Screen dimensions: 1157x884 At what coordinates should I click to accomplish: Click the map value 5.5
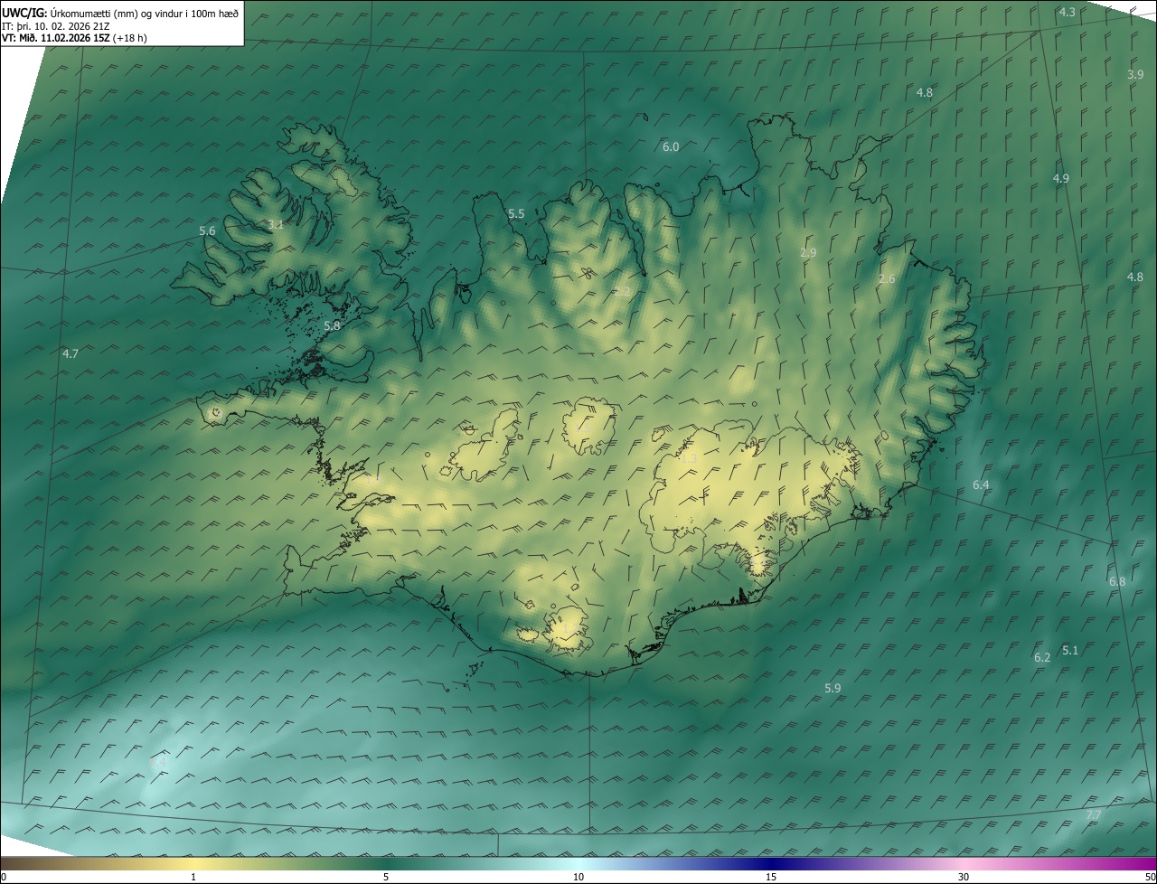[516, 213]
